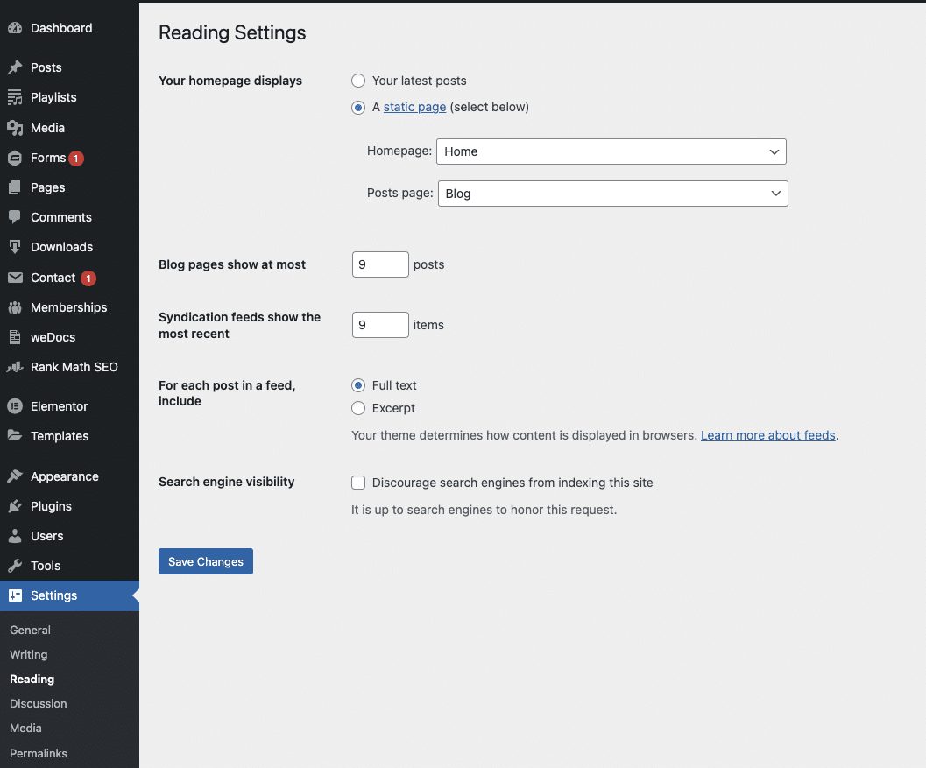Click the Dashboard gauge icon

(x=15, y=28)
